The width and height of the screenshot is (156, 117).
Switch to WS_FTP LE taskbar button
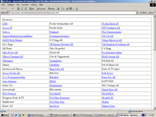[83, 115]
